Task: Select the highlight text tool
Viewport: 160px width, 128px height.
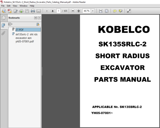Action: pyautogui.click(x=121, y=11)
